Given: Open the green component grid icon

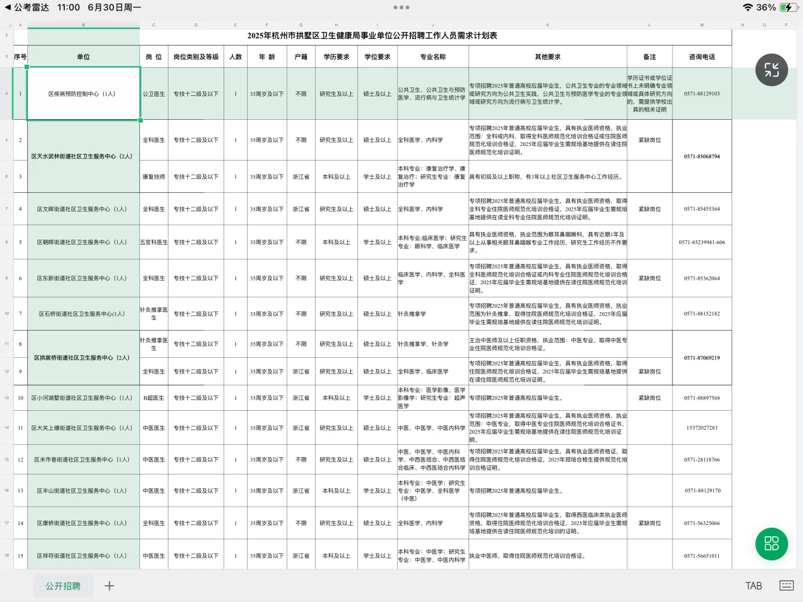Looking at the screenshot, I should point(772,543).
